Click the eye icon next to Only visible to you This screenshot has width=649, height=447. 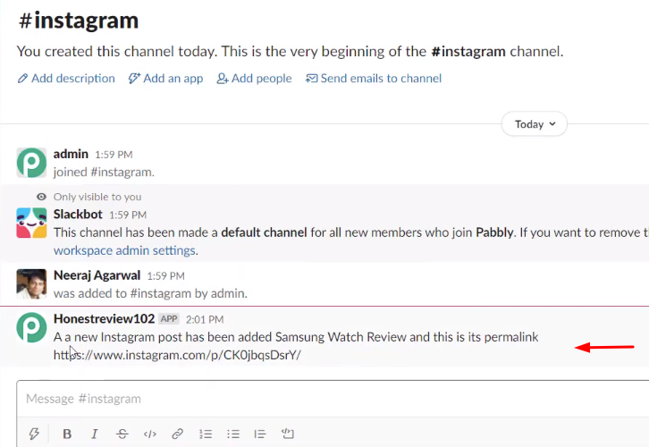coord(41,197)
